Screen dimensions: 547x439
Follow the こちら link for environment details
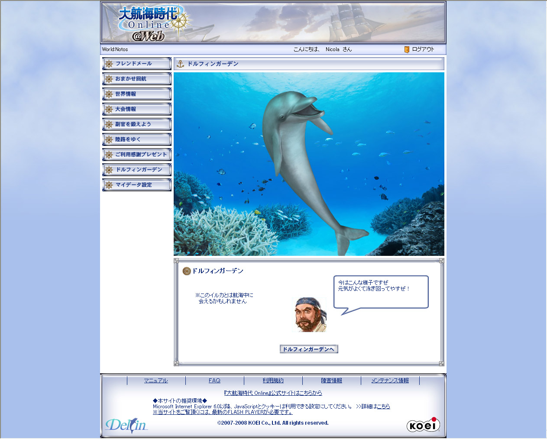pos(383,407)
